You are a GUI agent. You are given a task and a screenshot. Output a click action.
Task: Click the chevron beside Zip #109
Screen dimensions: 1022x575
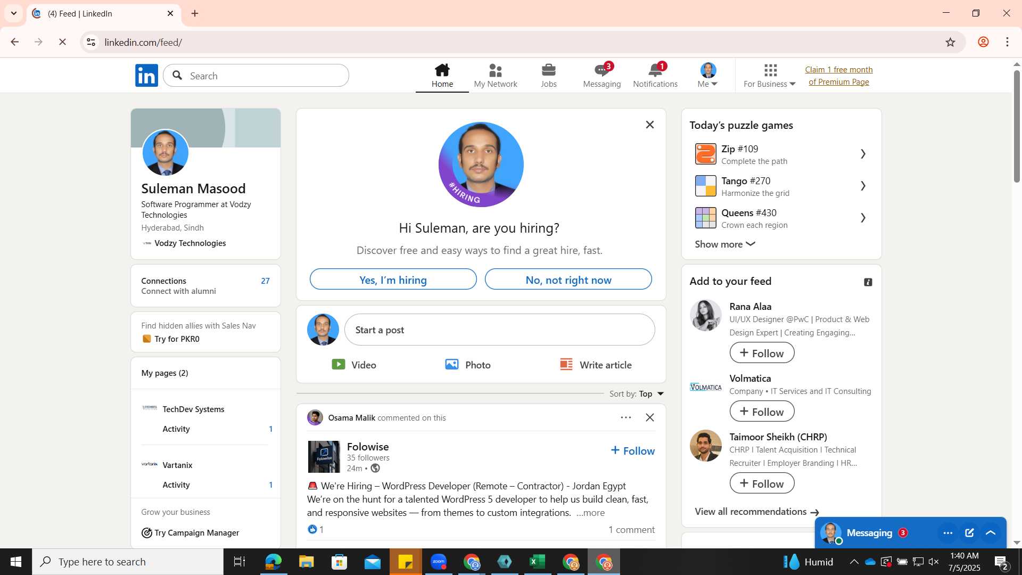(x=863, y=154)
